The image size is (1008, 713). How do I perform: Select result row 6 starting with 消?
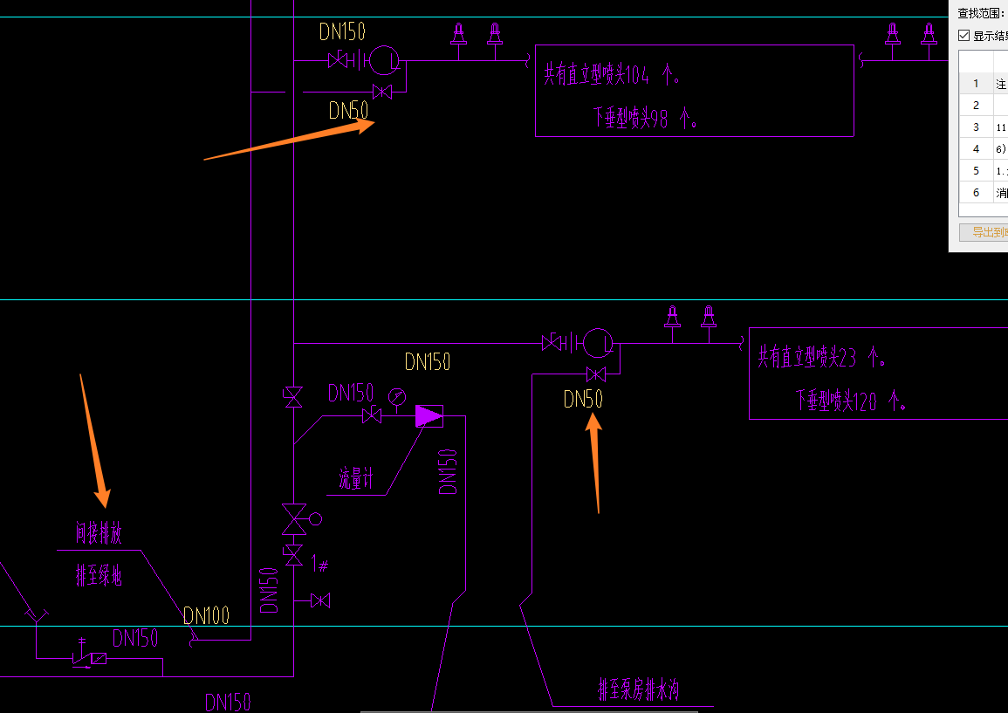[984, 192]
